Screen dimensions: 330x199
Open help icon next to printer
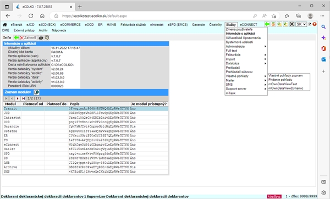47,37
